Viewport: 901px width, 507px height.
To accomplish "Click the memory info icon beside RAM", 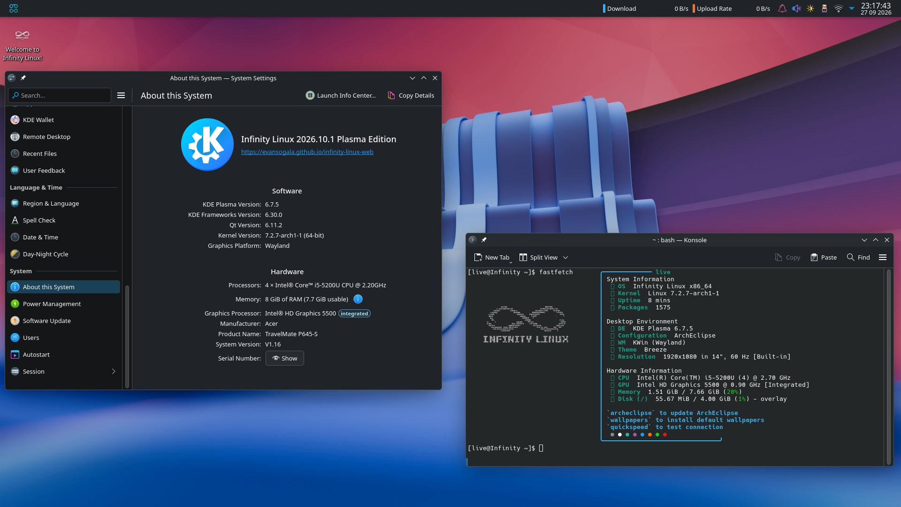I will click(x=358, y=299).
